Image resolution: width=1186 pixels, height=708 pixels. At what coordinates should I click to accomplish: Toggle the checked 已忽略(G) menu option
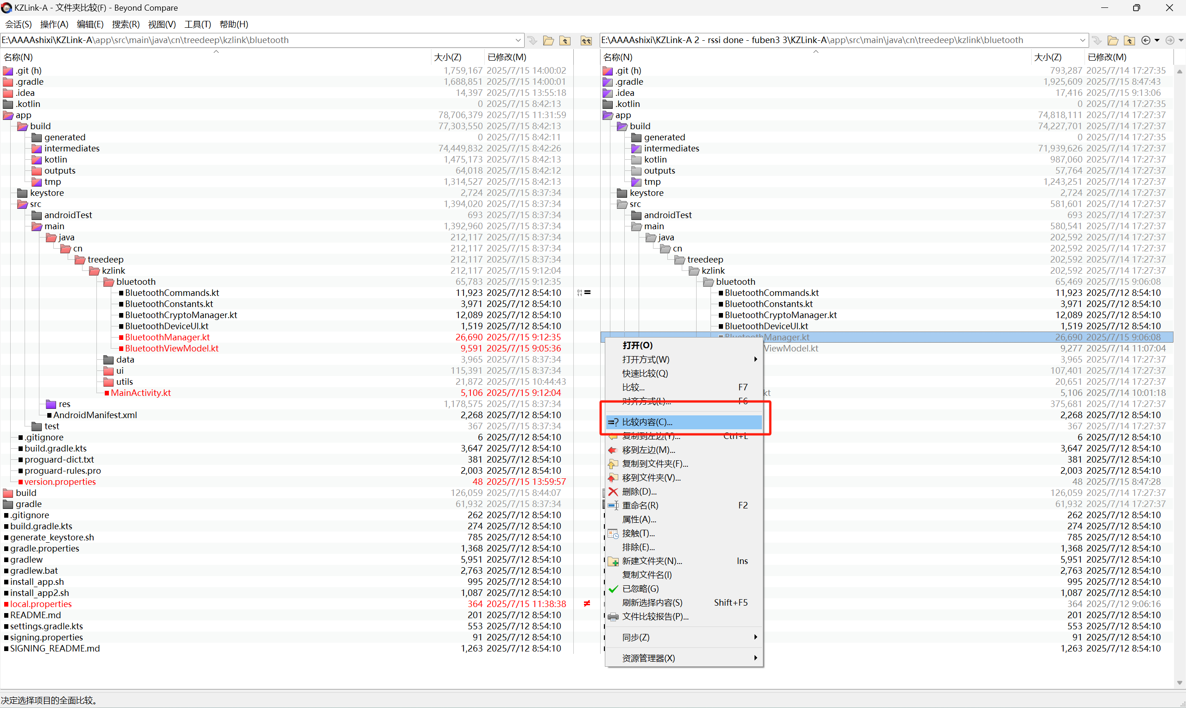[683, 588]
